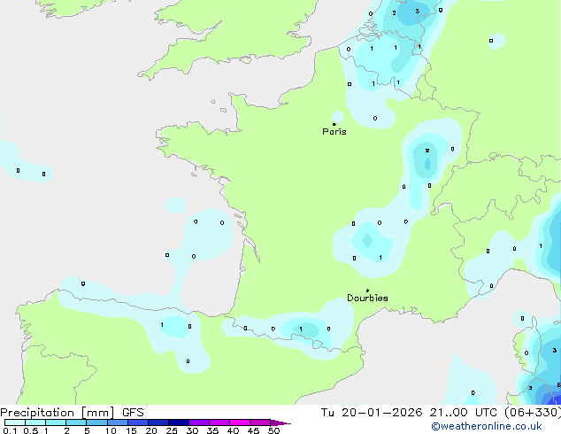Screen dimensions: 561x434
Task: Click the legend value '35'
Action: 212,430
